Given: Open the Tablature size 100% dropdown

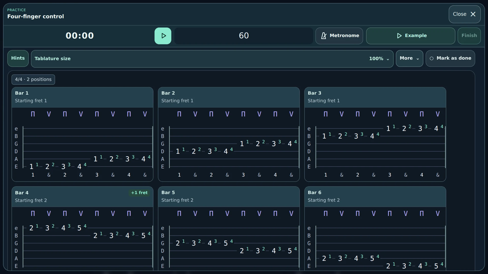Looking at the screenshot, I should [x=212, y=59].
